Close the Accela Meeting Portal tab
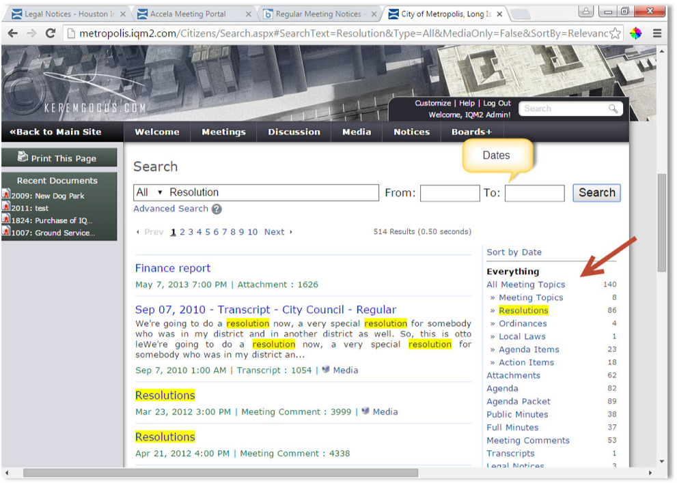 [248, 14]
